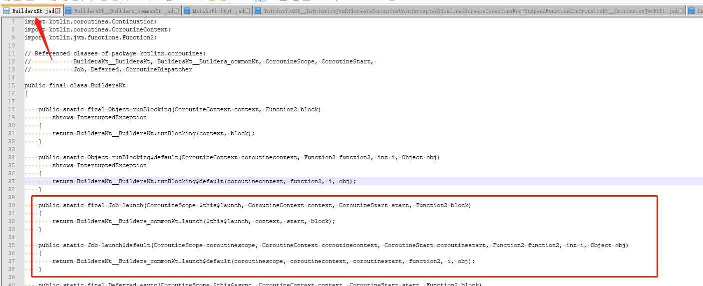The height and width of the screenshot is (286, 703).
Task: Close the long IntrinsicsKt__IntrinsicsJvmKt tab
Action: [682, 10]
